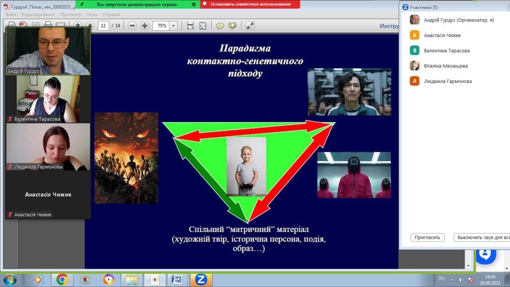
Task: Select participant Віталіна Механцева in list
Action: [445, 66]
